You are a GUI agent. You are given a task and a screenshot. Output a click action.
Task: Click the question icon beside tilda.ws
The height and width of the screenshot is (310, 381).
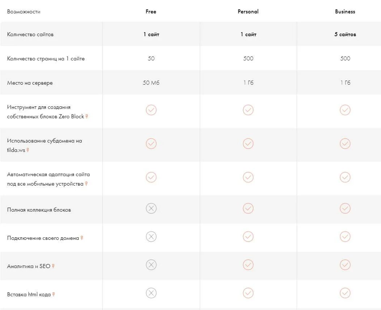pos(28,150)
